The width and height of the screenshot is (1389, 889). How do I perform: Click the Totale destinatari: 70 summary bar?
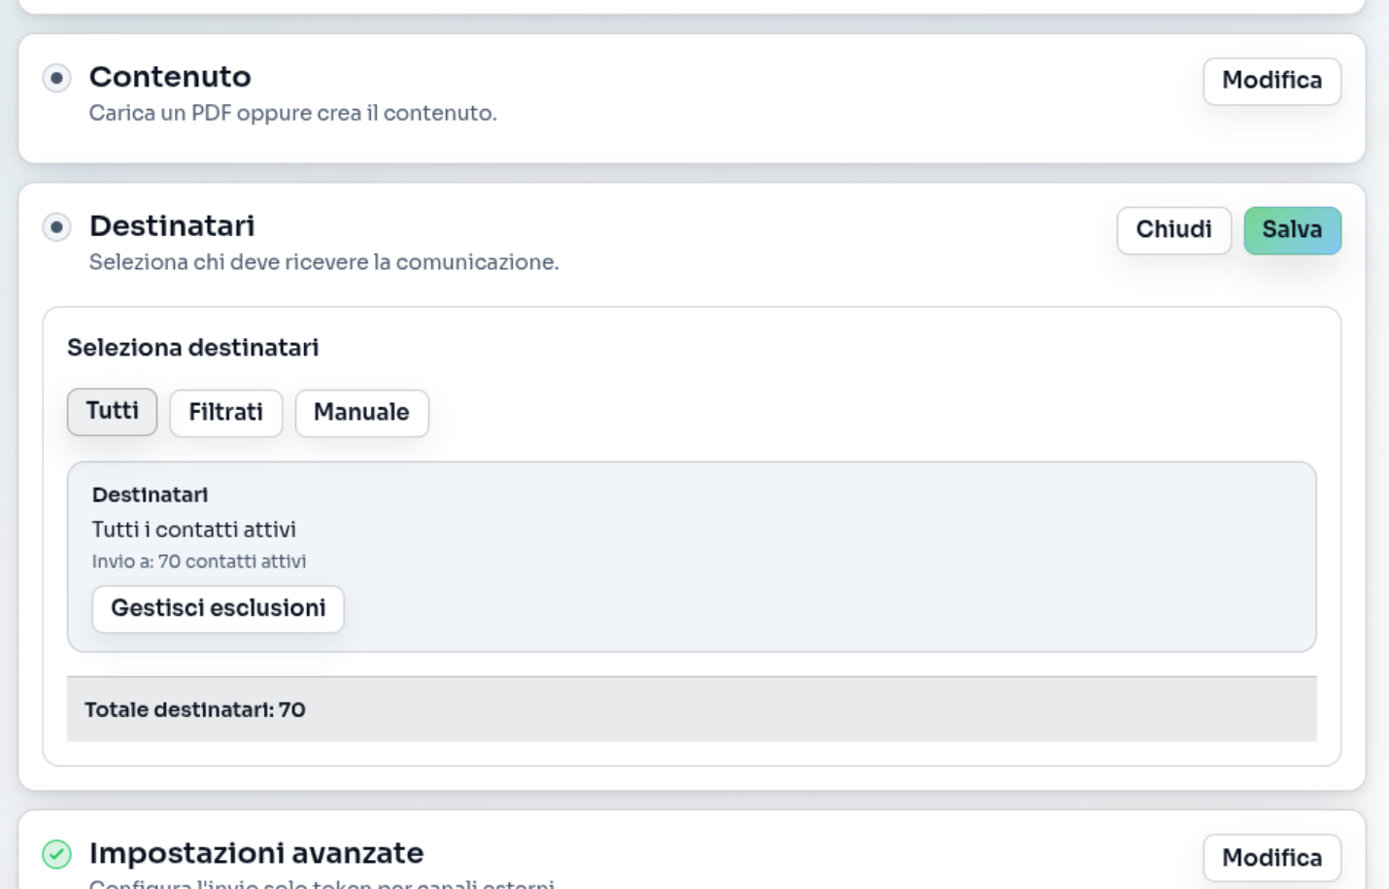(691, 709)
